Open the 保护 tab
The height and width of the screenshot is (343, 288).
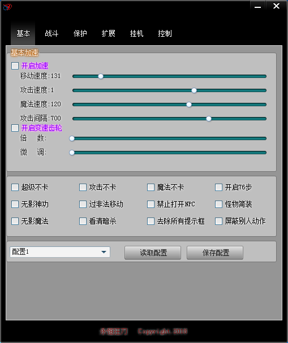click(80, 33)
